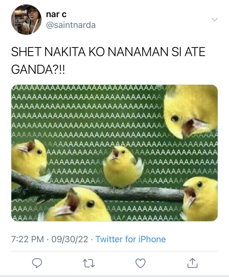Viewport: 229px width, 277px height.
Task: Open the display name nar c
Action: pos(56,14)
